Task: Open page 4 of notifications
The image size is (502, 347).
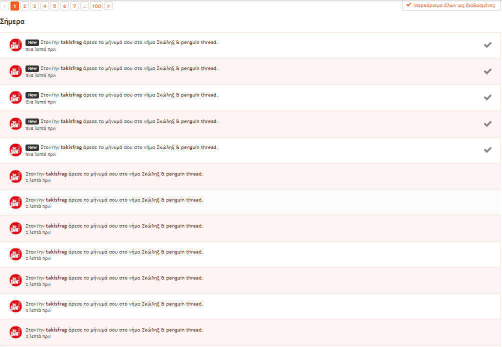Action: click(x=45, y=6)
